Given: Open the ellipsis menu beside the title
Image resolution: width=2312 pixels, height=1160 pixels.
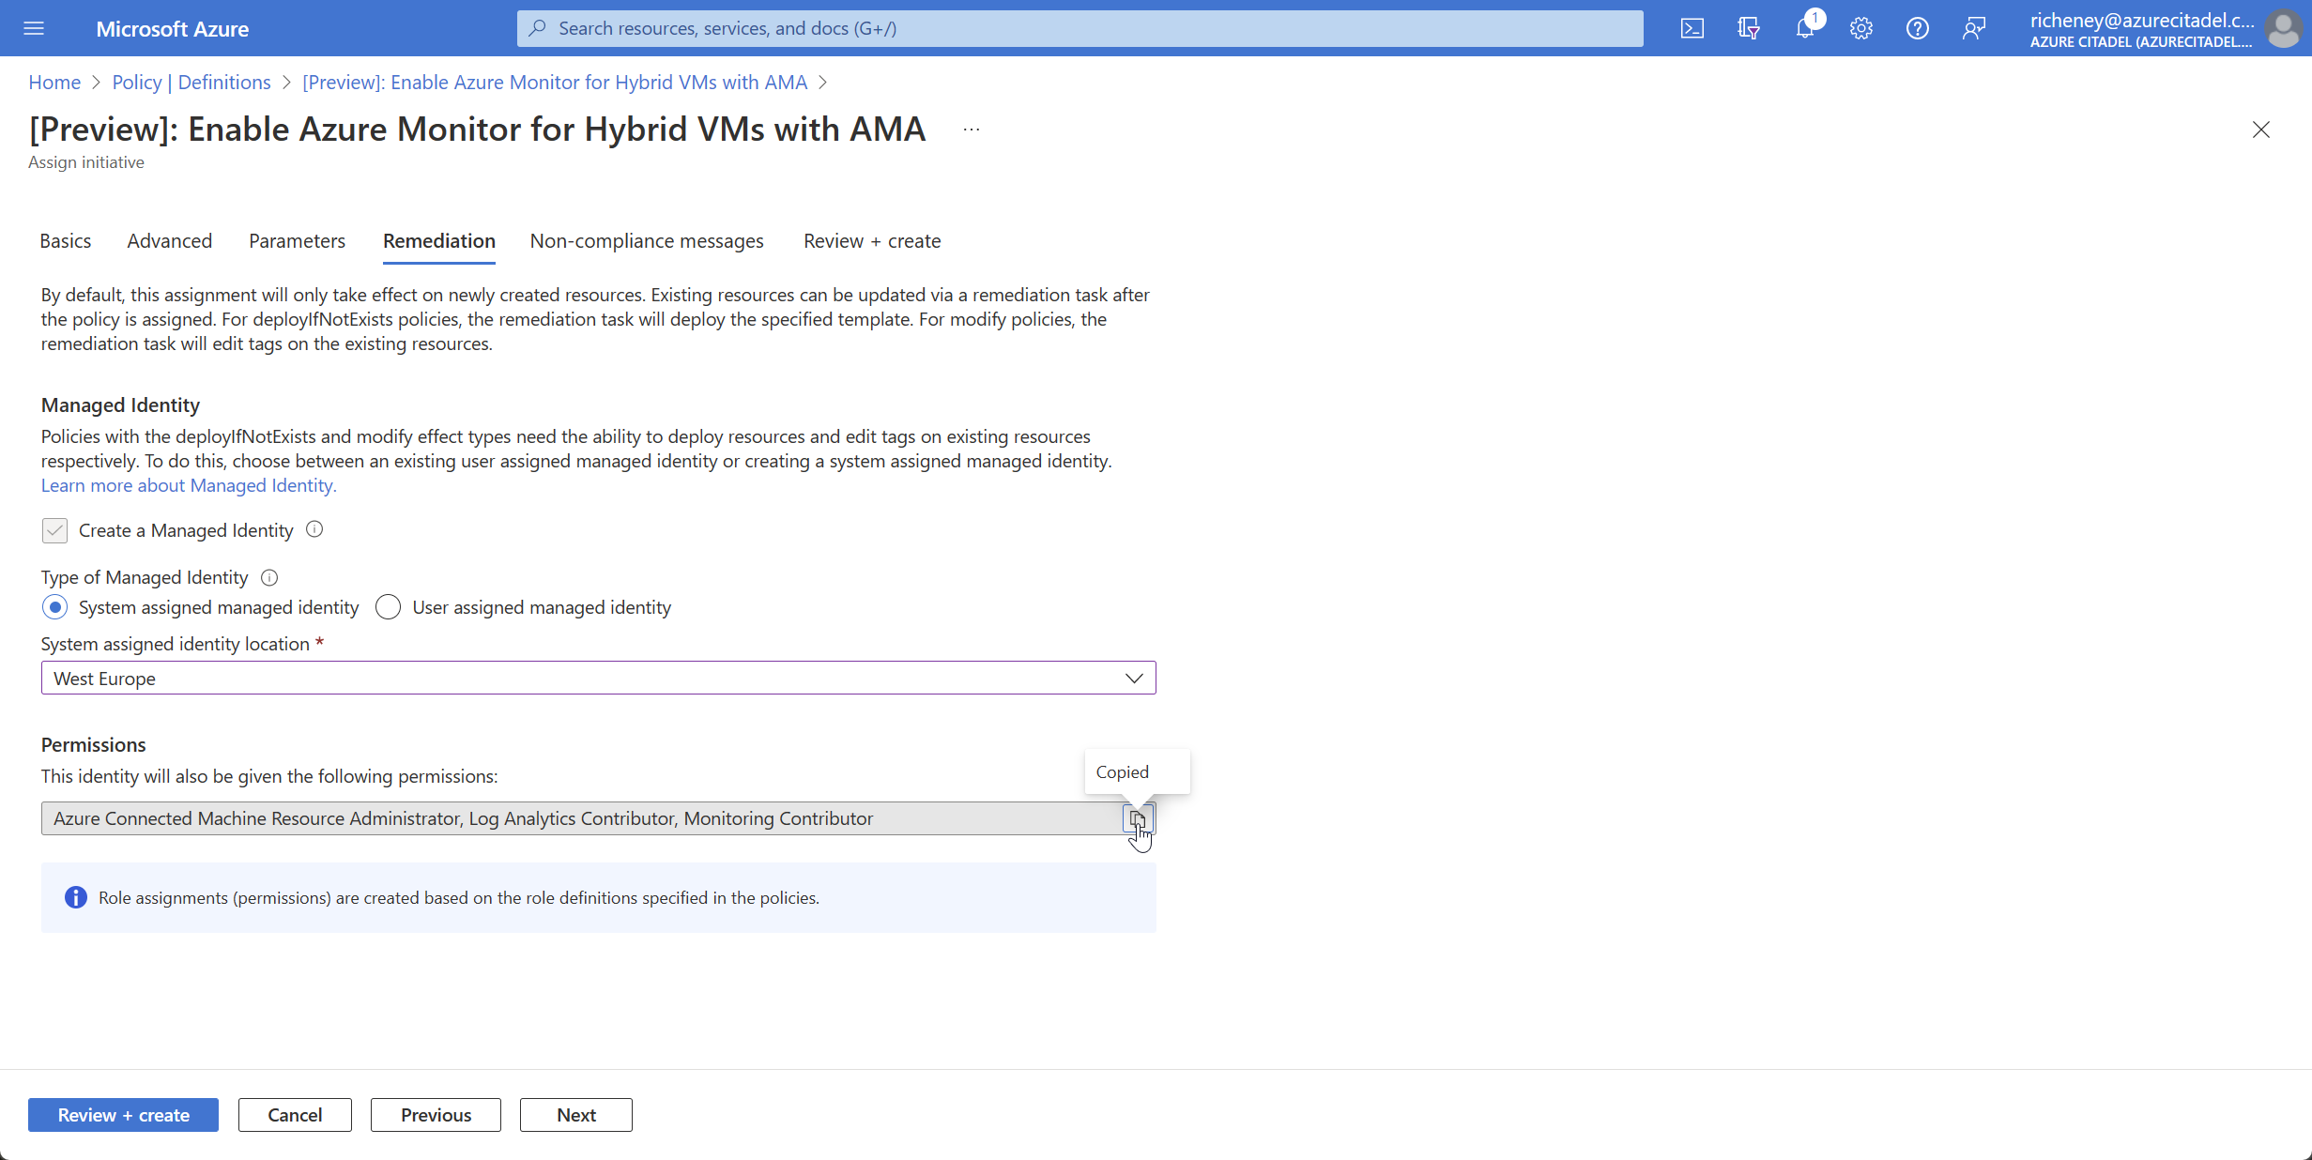Looking at the screenshot, I should tap(972, 129).
